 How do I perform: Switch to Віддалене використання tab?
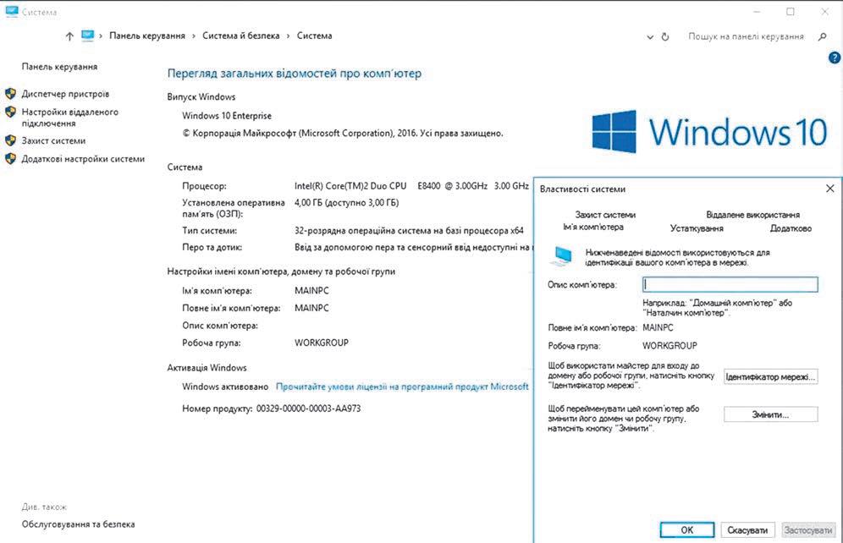click(x=752, y=215)
